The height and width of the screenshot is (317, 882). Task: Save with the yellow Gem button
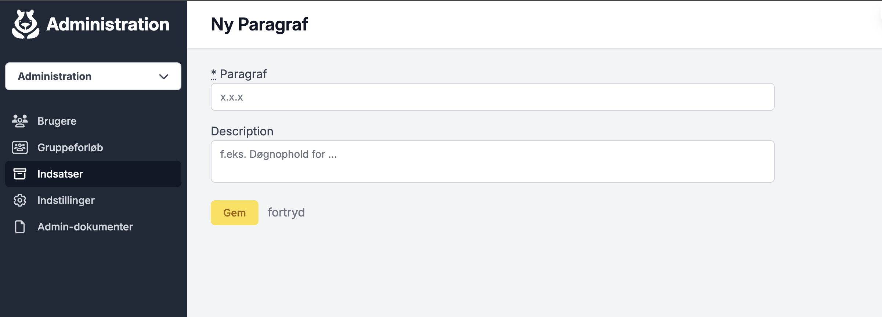[x=235, y=213]
